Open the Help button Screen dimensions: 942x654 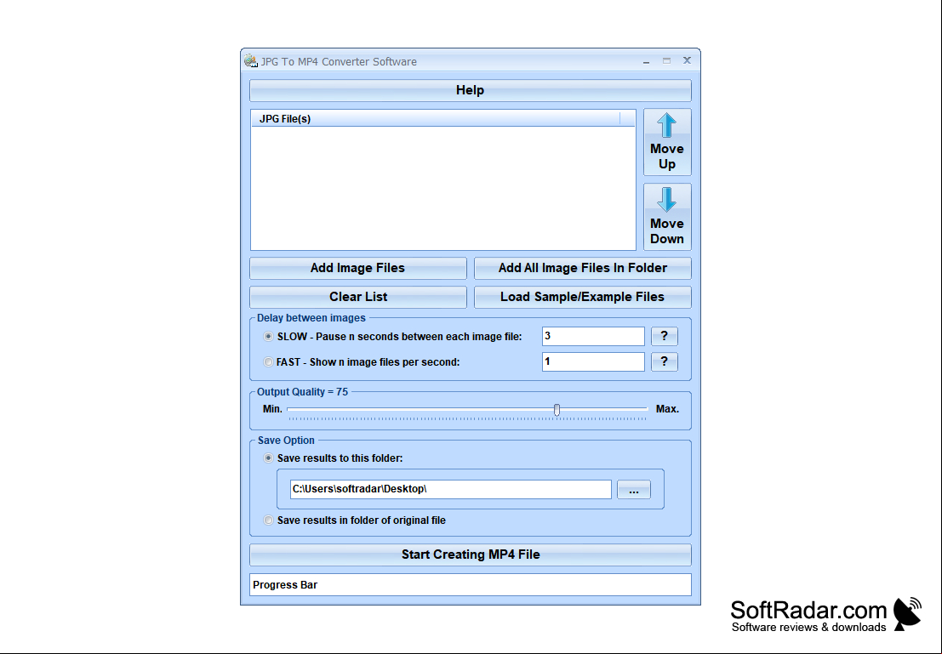click(x=471, y=90)
